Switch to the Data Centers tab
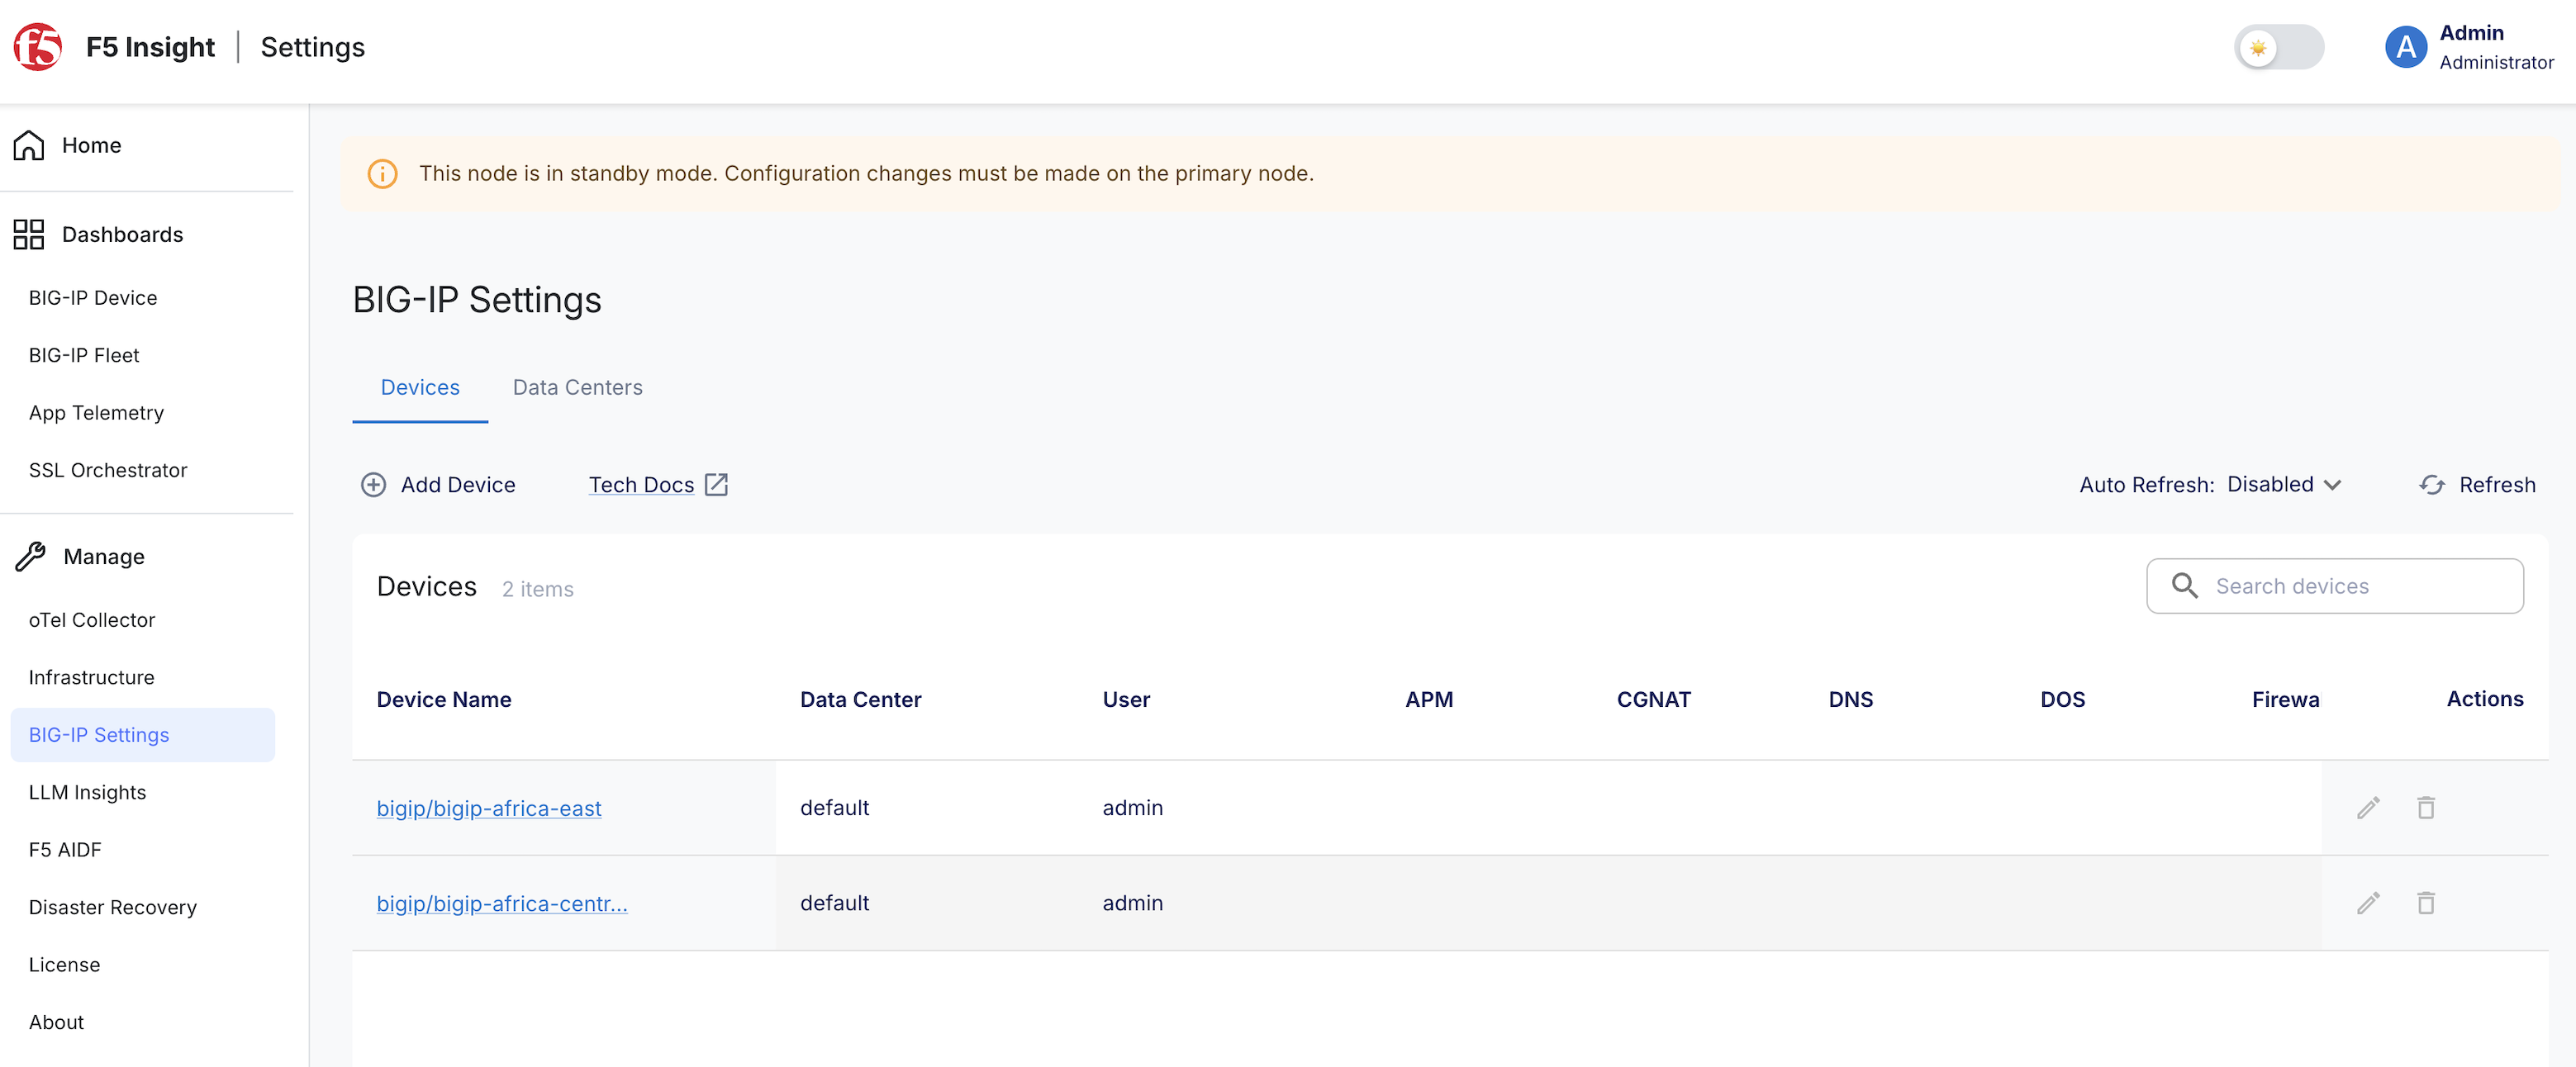 [577, 388]
